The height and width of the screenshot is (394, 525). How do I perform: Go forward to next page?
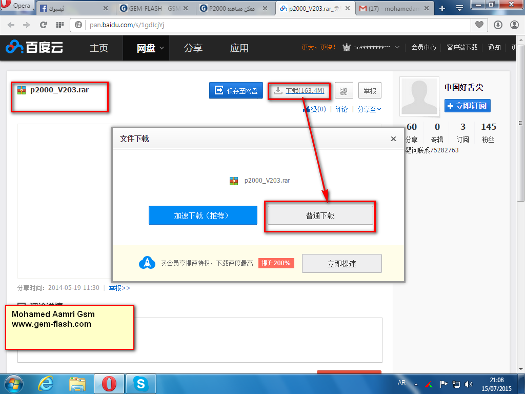(x=27, y=25)
